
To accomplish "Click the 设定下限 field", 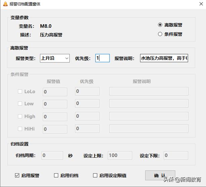I will pos(176,155).
